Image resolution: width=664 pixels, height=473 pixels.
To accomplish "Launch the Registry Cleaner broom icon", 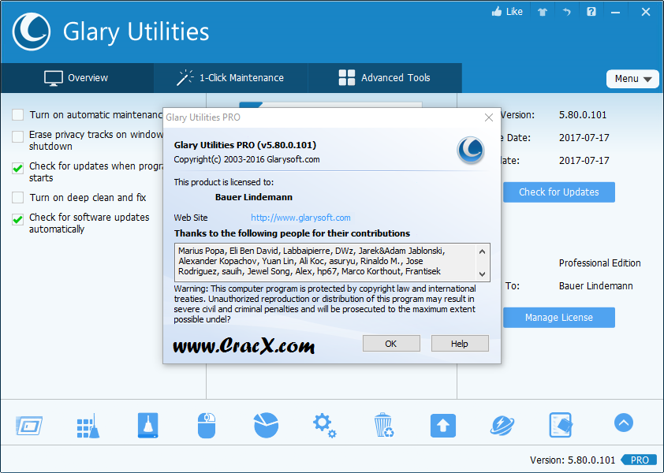I will tap(88, 426).
